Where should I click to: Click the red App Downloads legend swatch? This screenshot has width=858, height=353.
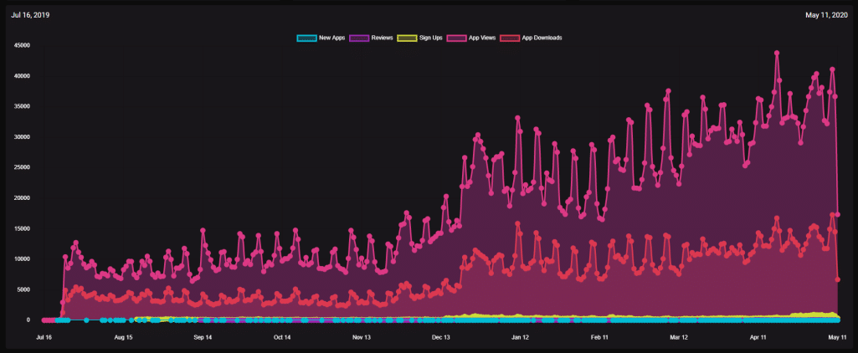click(x=509, y=38)
